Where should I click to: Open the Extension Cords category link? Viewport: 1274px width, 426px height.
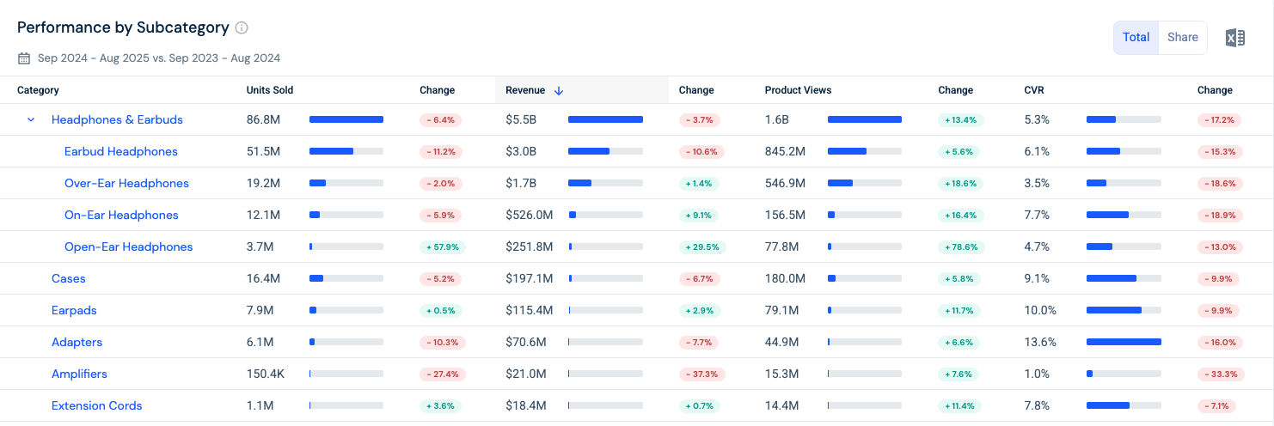click(x=96, y=406)
